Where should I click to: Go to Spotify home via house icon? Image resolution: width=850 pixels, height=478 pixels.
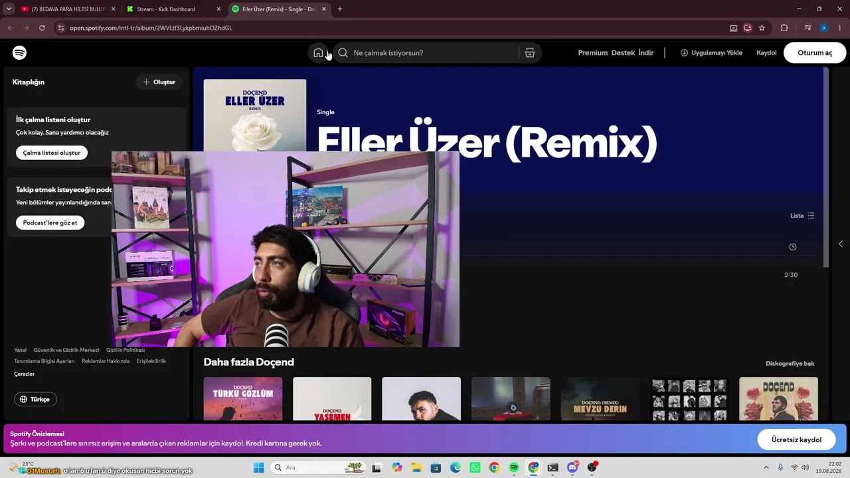click(318, 52)
